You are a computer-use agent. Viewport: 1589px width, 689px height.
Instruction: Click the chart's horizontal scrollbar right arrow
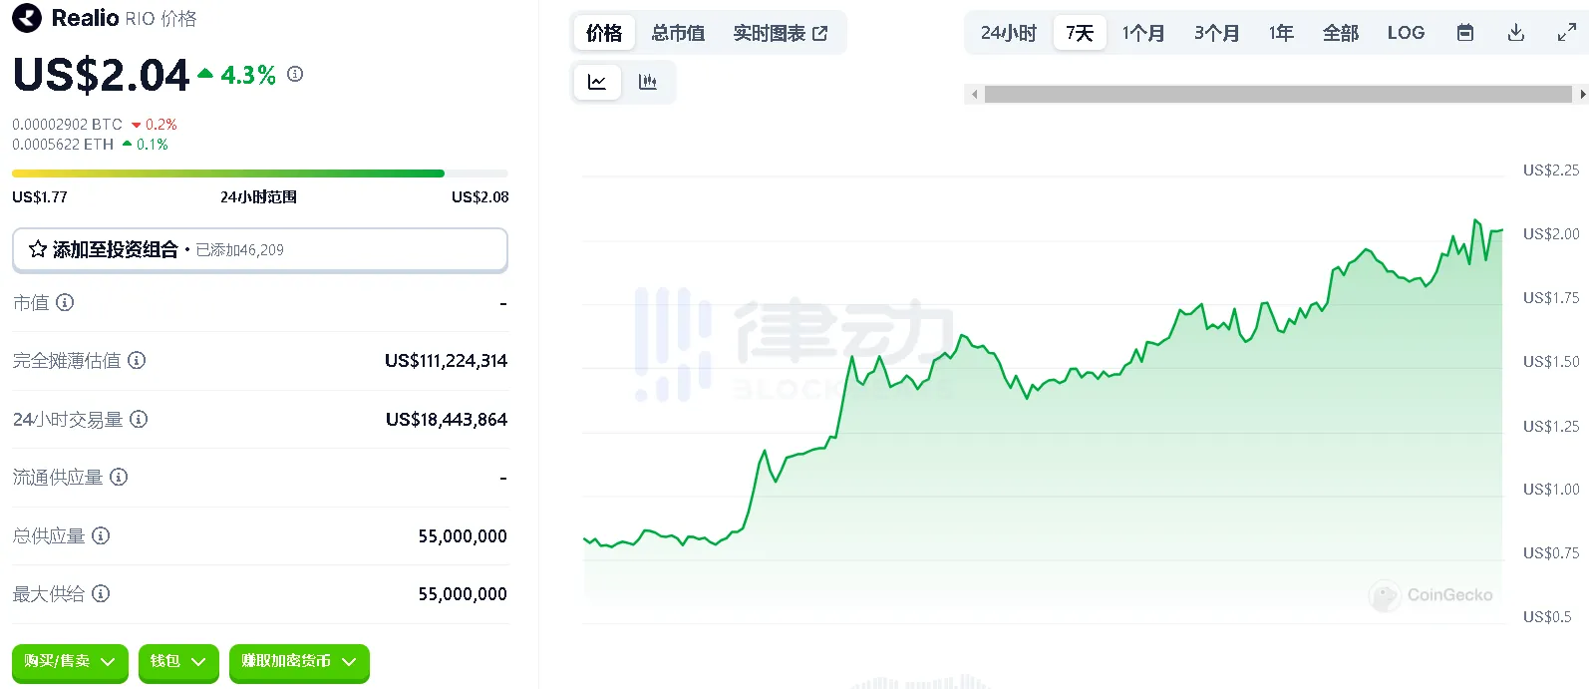[x=1582, y=95]
